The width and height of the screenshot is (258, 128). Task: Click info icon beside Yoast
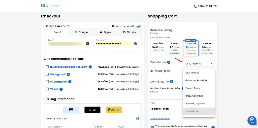[x=61, y=89]
